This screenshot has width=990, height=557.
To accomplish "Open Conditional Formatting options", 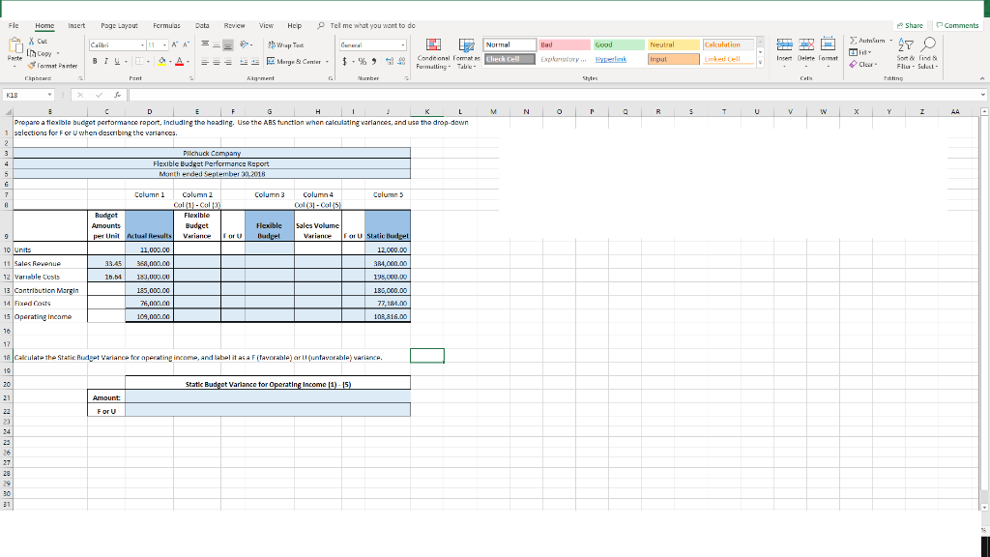I will pyautogui.click(x=431, y=50).
